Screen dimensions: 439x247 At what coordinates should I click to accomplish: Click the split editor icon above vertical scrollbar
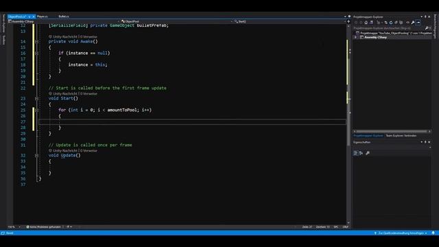[x=348, y=21]
